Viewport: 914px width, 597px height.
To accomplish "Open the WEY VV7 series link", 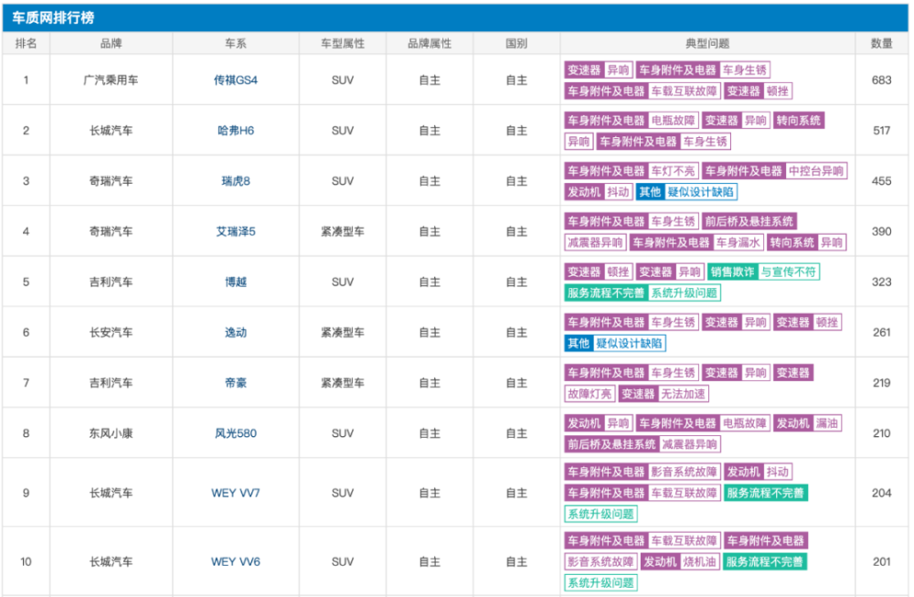I will click(x=236, y=493).
